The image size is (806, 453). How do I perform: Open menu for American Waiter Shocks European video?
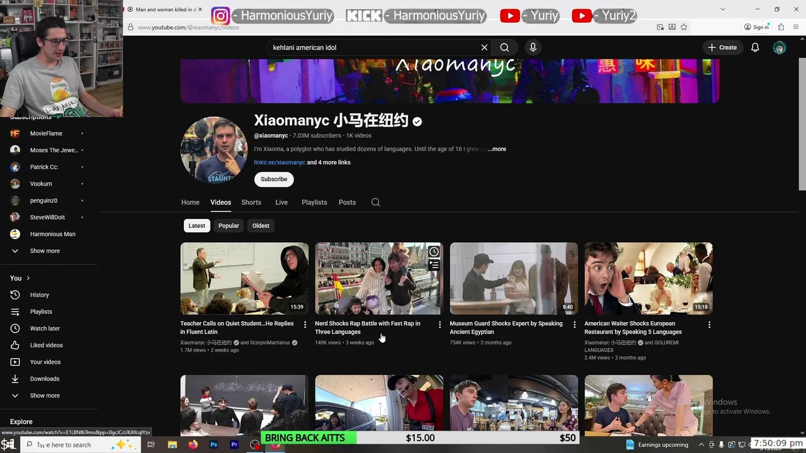(709, 325)
